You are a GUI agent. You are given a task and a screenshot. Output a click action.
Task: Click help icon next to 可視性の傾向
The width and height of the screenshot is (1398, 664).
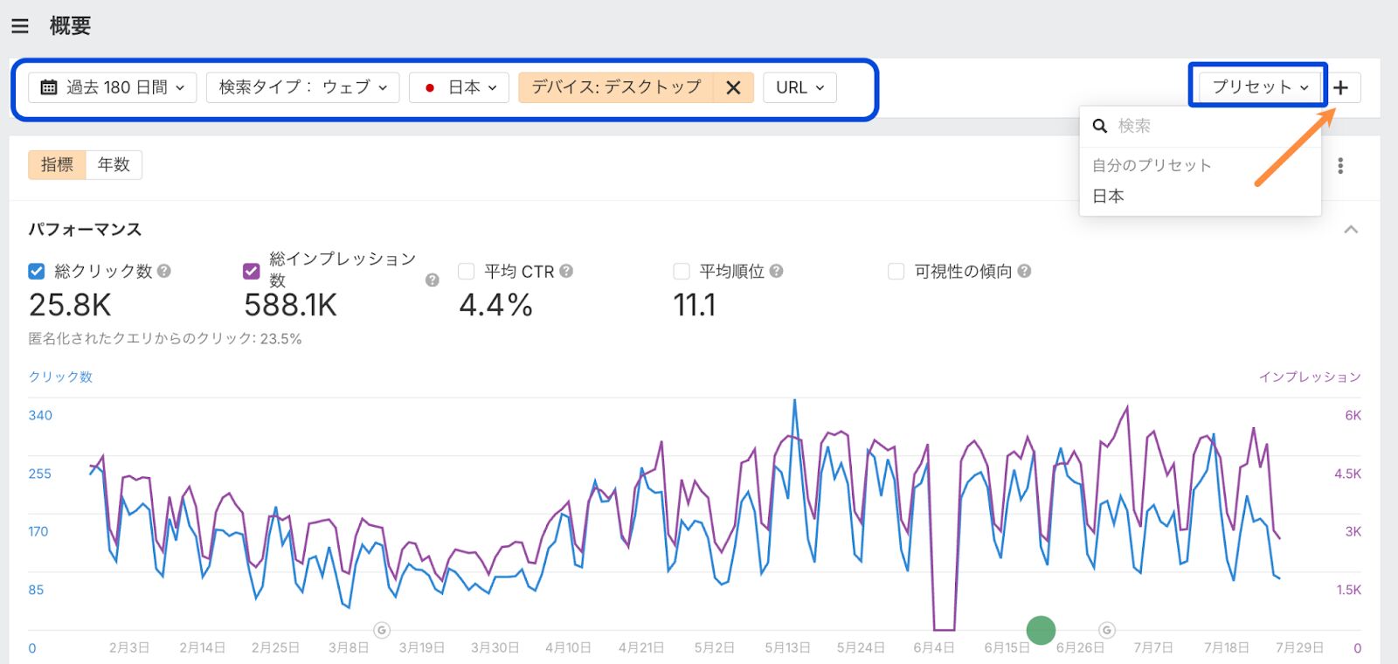tap(1024, 272)
